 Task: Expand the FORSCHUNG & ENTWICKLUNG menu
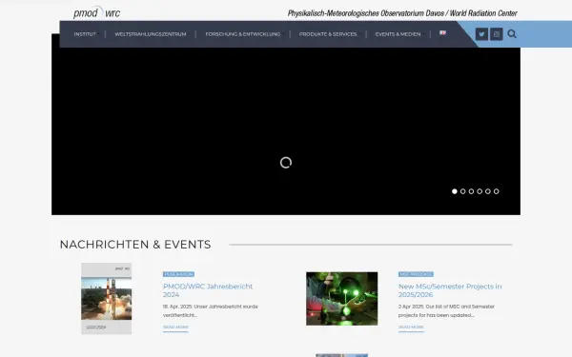point(243,34)
